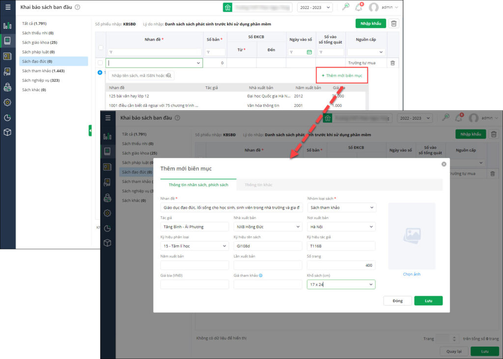Click the Thêm mới biên mục link
This screenshot has width=503, height=359.
coord(342,76)
